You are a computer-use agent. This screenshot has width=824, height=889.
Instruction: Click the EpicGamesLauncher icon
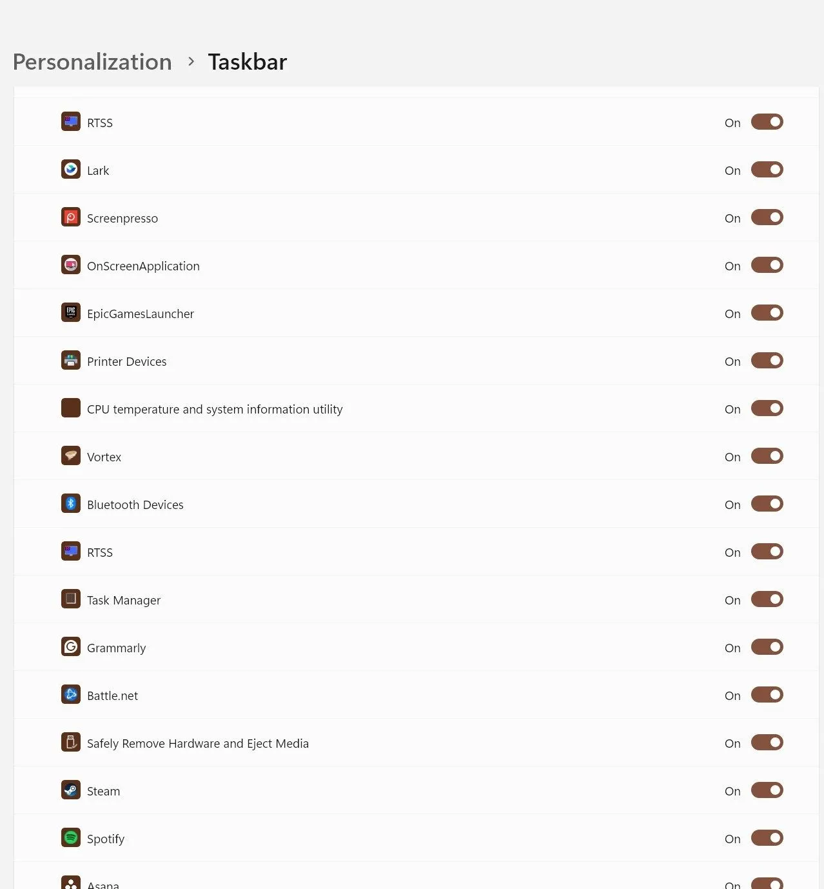[x=71, y=312]
